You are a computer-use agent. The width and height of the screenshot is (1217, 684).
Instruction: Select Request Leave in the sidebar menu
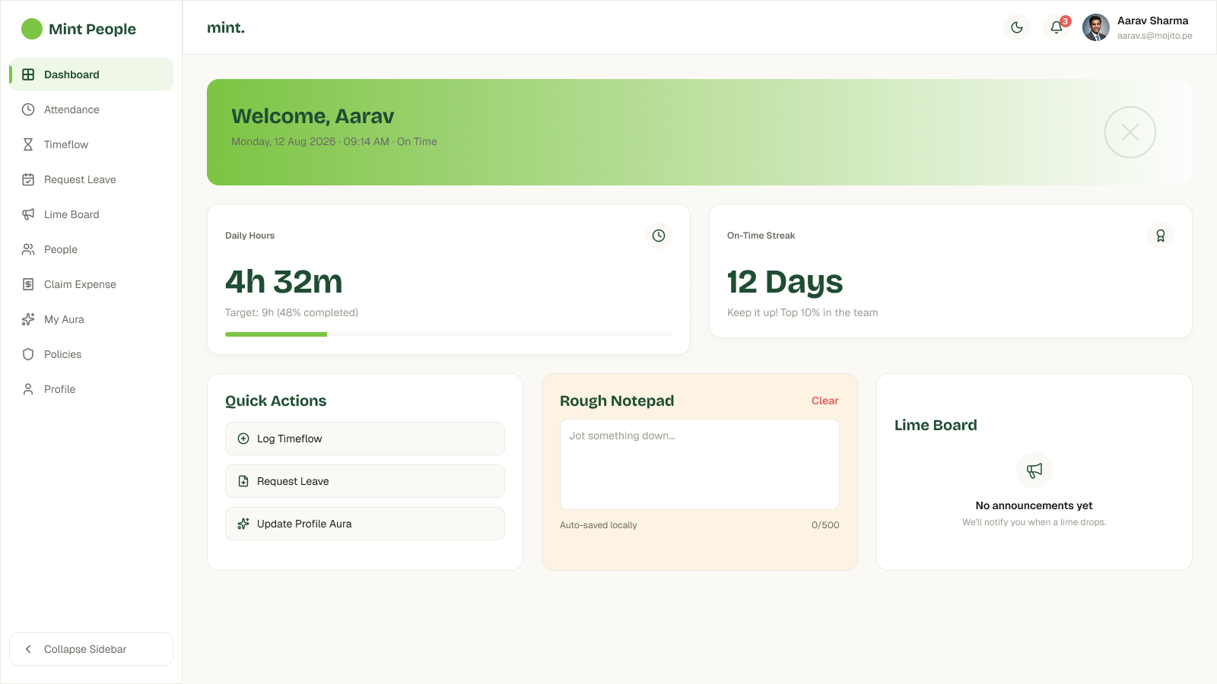tap(91, 179)
